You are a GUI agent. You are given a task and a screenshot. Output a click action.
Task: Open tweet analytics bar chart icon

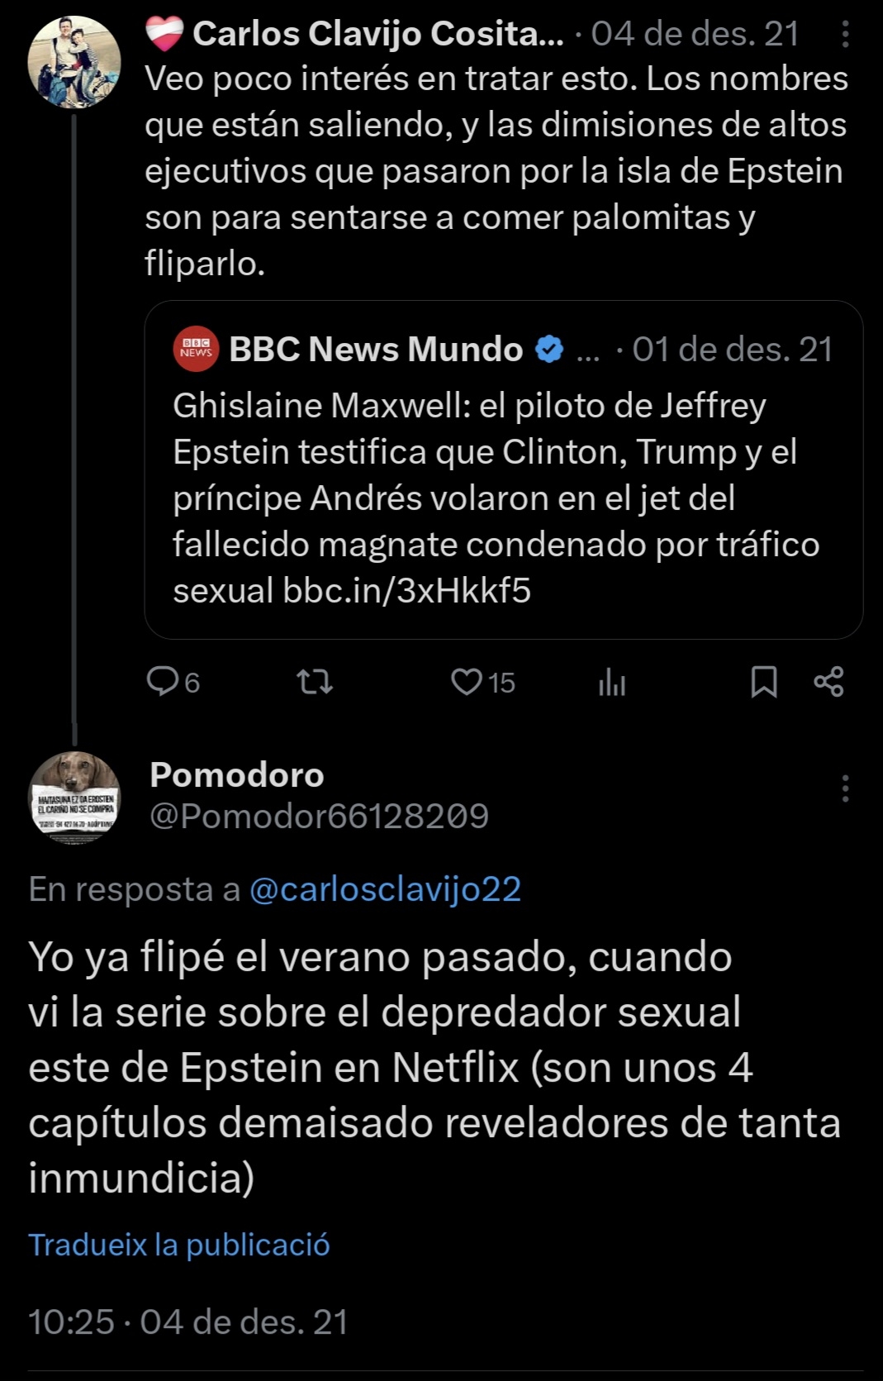(x=612, y=683)
